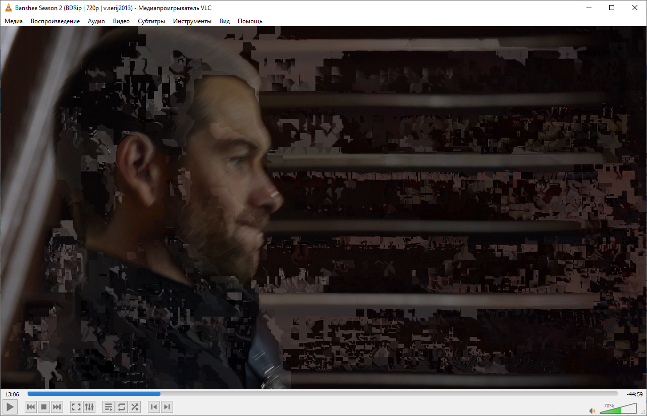The height and width of the screenshot is (416, 647).
Task: Mute audio with the speaker icon
Action: pos(592,410)
